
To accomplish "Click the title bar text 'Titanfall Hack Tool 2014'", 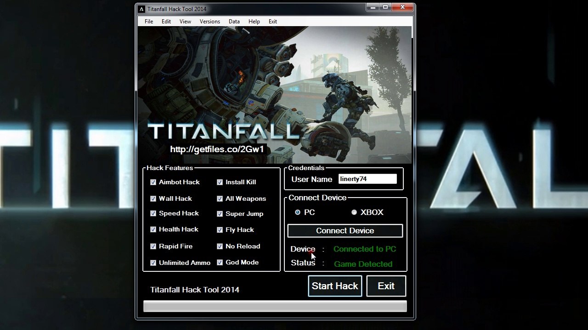I will pos(177,9).
